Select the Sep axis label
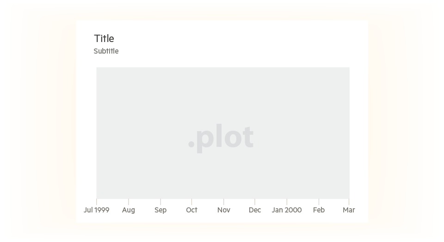The image size is (444, 242). point(160,210)
